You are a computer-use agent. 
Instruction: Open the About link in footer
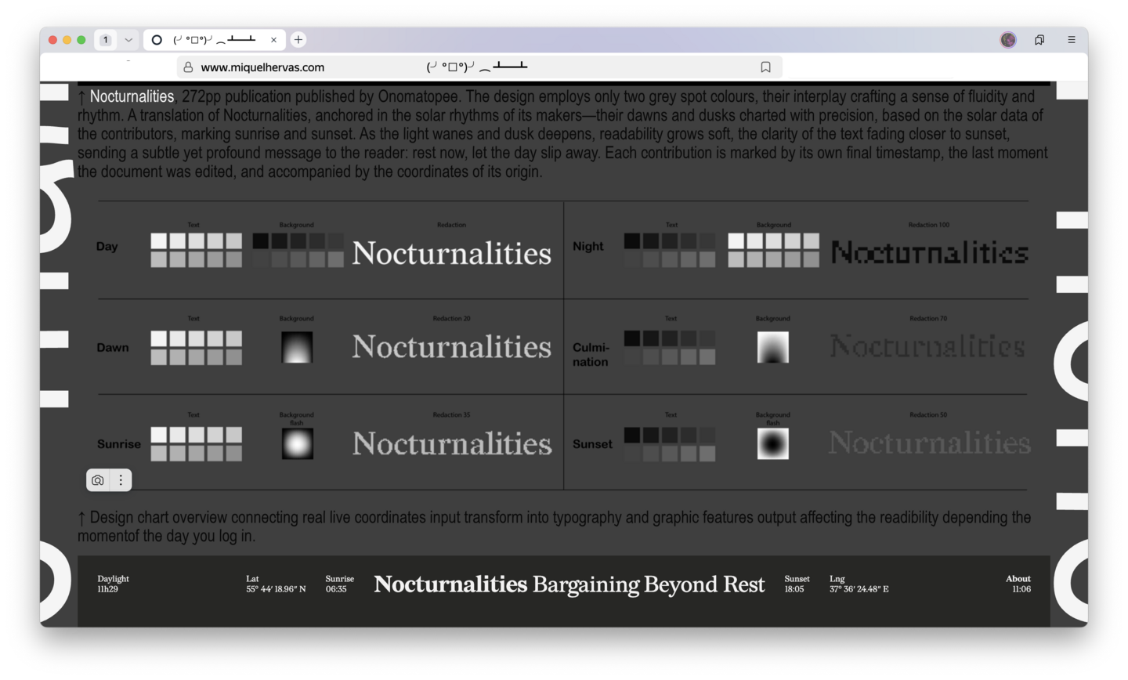coord(1018,579)
